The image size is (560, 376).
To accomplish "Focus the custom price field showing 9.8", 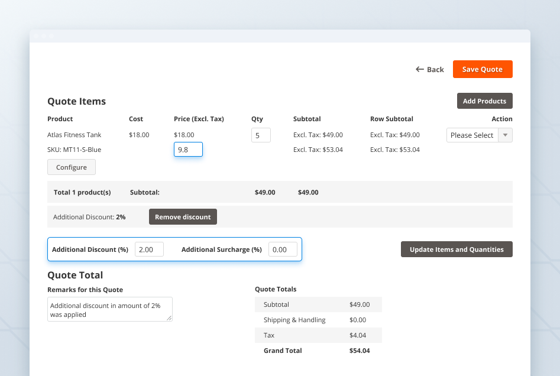I will click(188, 150).
